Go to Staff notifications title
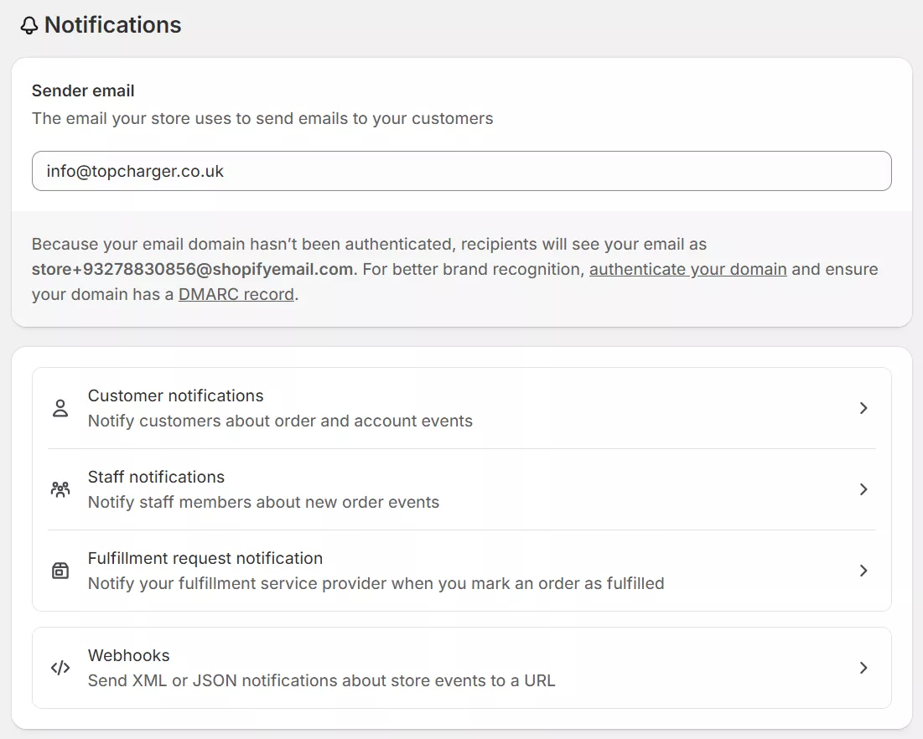Screen dimensions: 923x739 [156, 477]
